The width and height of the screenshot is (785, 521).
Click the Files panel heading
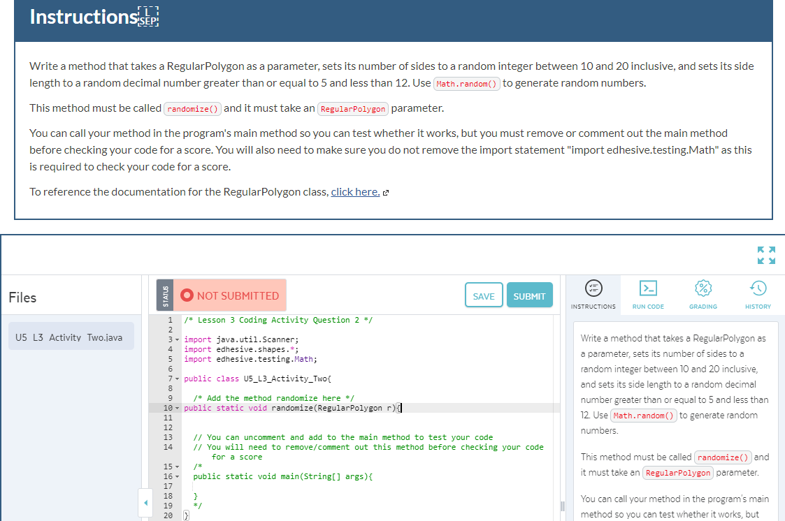(x=22, y=298)
